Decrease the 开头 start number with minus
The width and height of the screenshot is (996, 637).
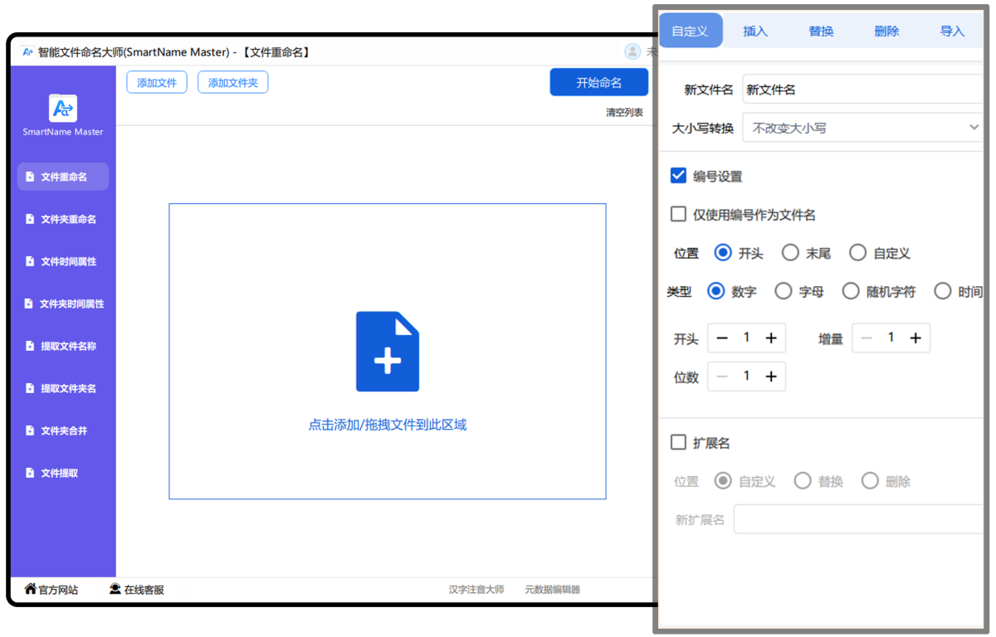(722, 338)
